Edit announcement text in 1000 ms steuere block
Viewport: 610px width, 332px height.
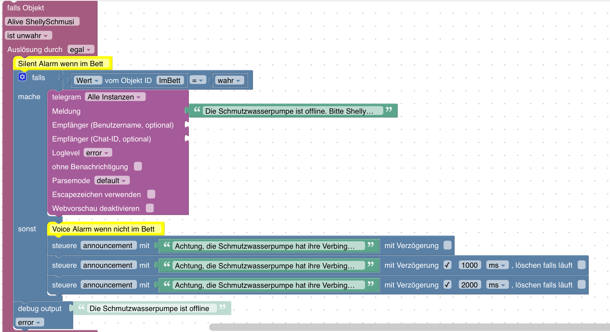pos(269,266)
